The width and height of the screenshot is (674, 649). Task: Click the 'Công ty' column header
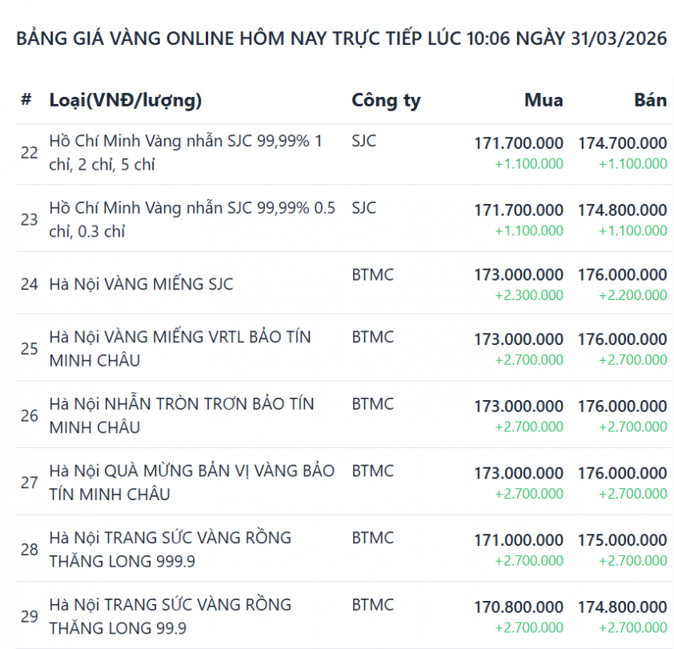tap(386, 100)
